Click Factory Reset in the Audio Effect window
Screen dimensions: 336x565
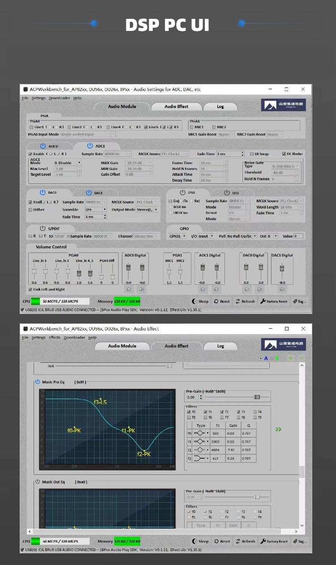click(274, 541)
